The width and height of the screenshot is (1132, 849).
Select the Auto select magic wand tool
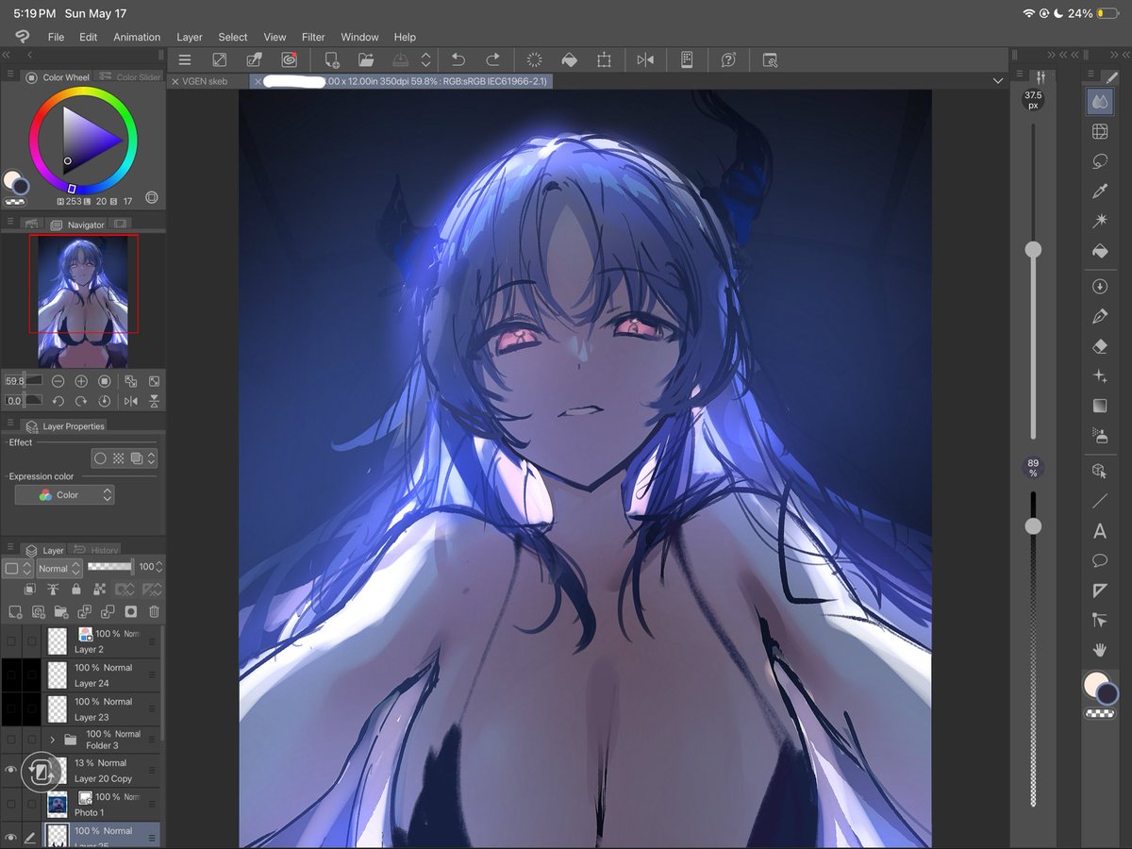pos(1099,221)
